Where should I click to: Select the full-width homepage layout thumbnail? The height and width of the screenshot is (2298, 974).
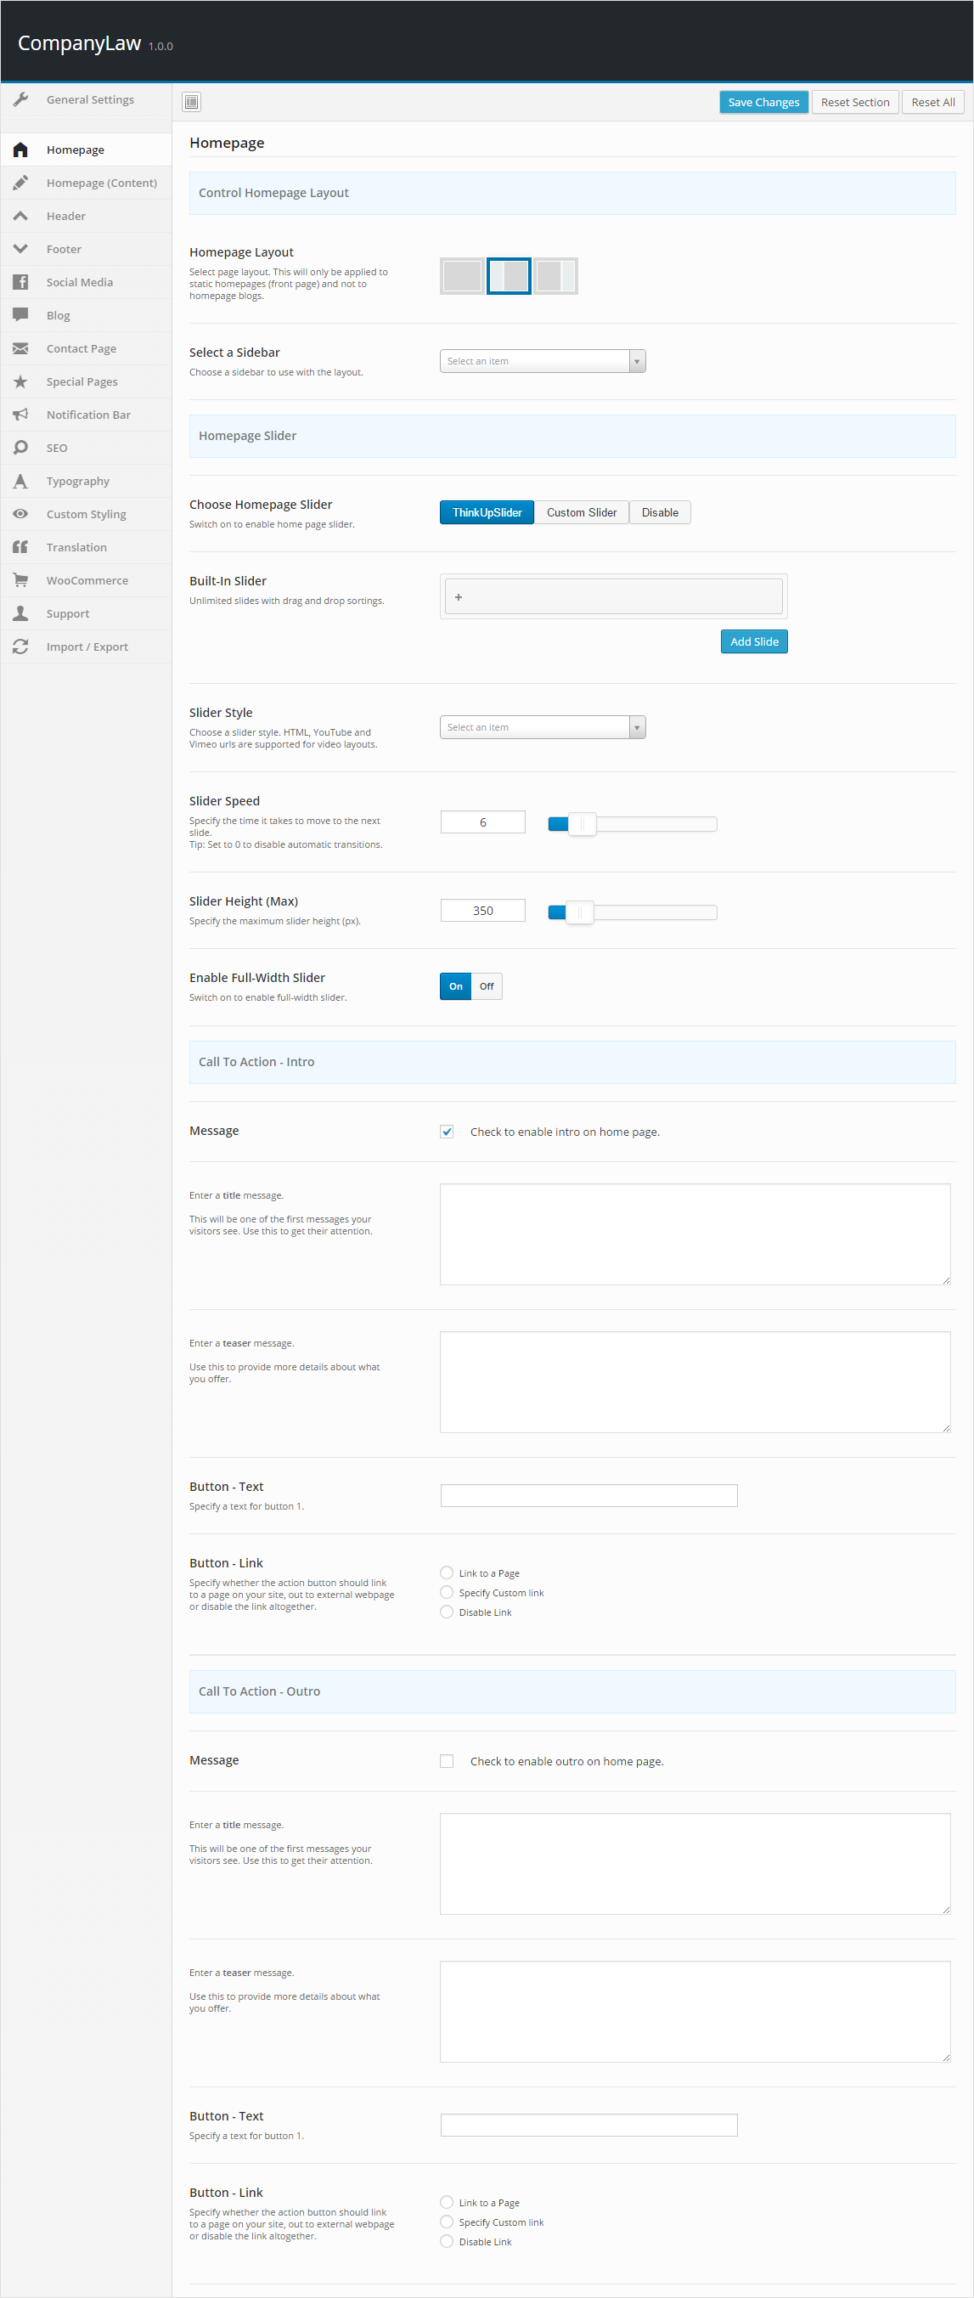point(462,275)
